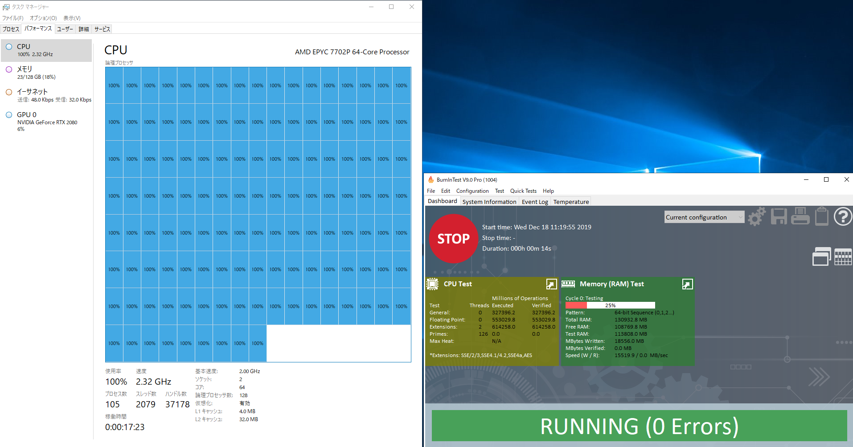The height and width of the screenshot is (447, 853).
Task: Open Task Manager 表示(V) menu
Action: click(x=72, y=18)
